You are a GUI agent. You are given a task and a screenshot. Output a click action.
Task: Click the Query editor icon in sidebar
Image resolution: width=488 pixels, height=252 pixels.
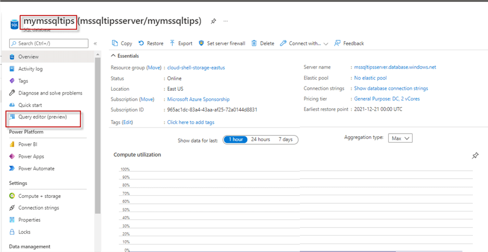coord(12,117)
